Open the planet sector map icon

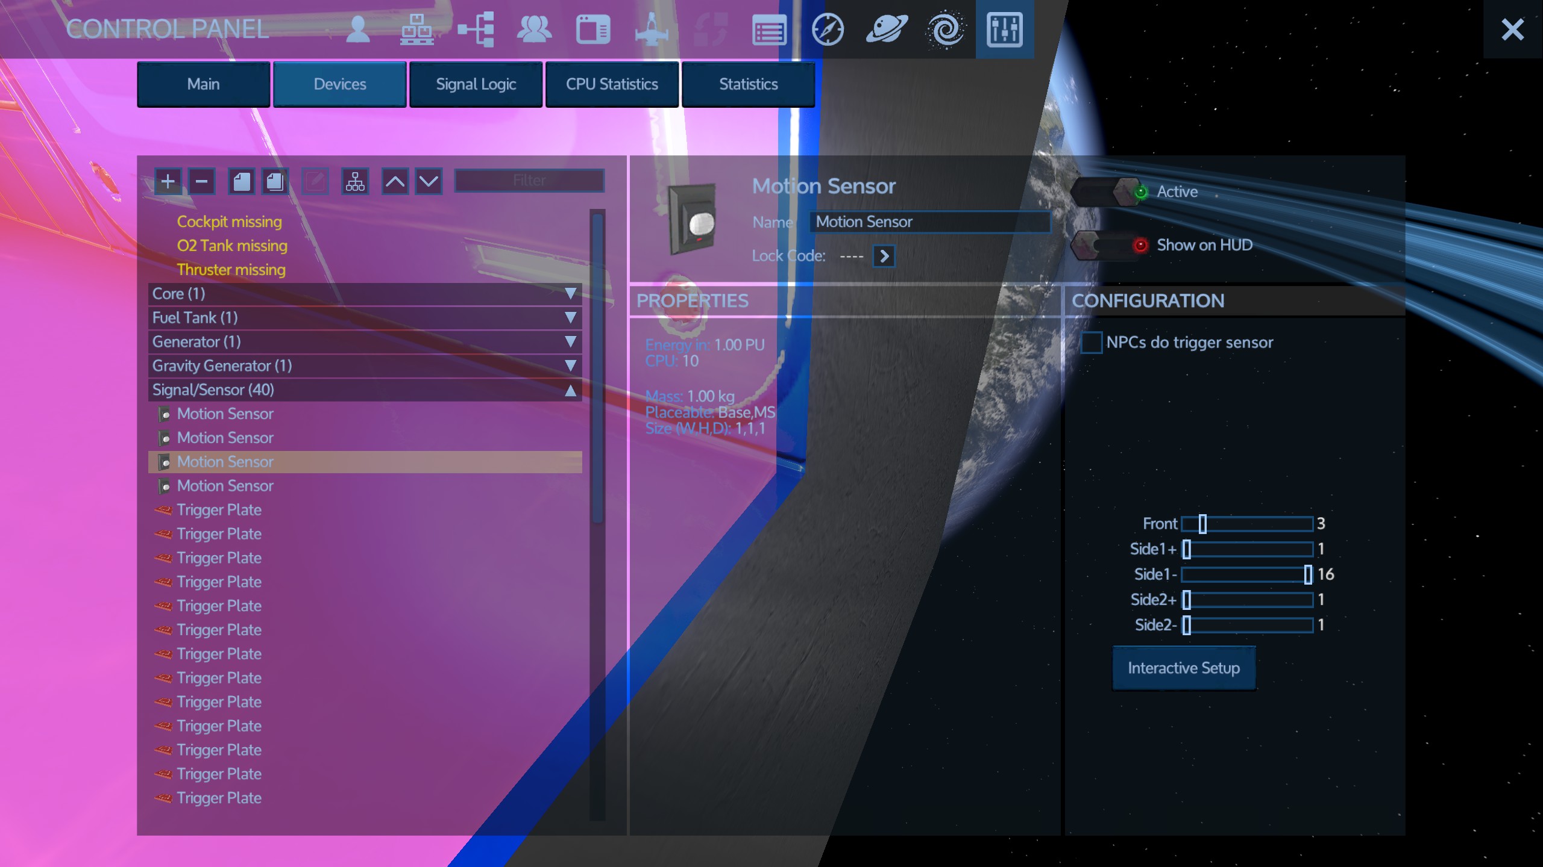coord(887,30)
